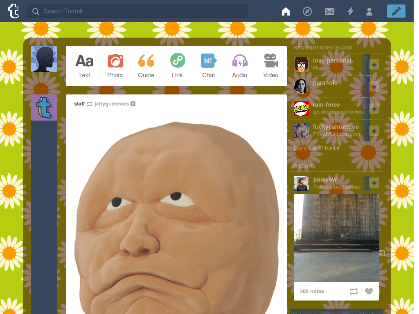The image size is (419, 314).
Task: Follow pauwow with plus button
Action: coord(374,183)
